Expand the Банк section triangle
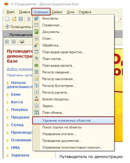This screenshot has height=163, width=130. click(8, 95)
